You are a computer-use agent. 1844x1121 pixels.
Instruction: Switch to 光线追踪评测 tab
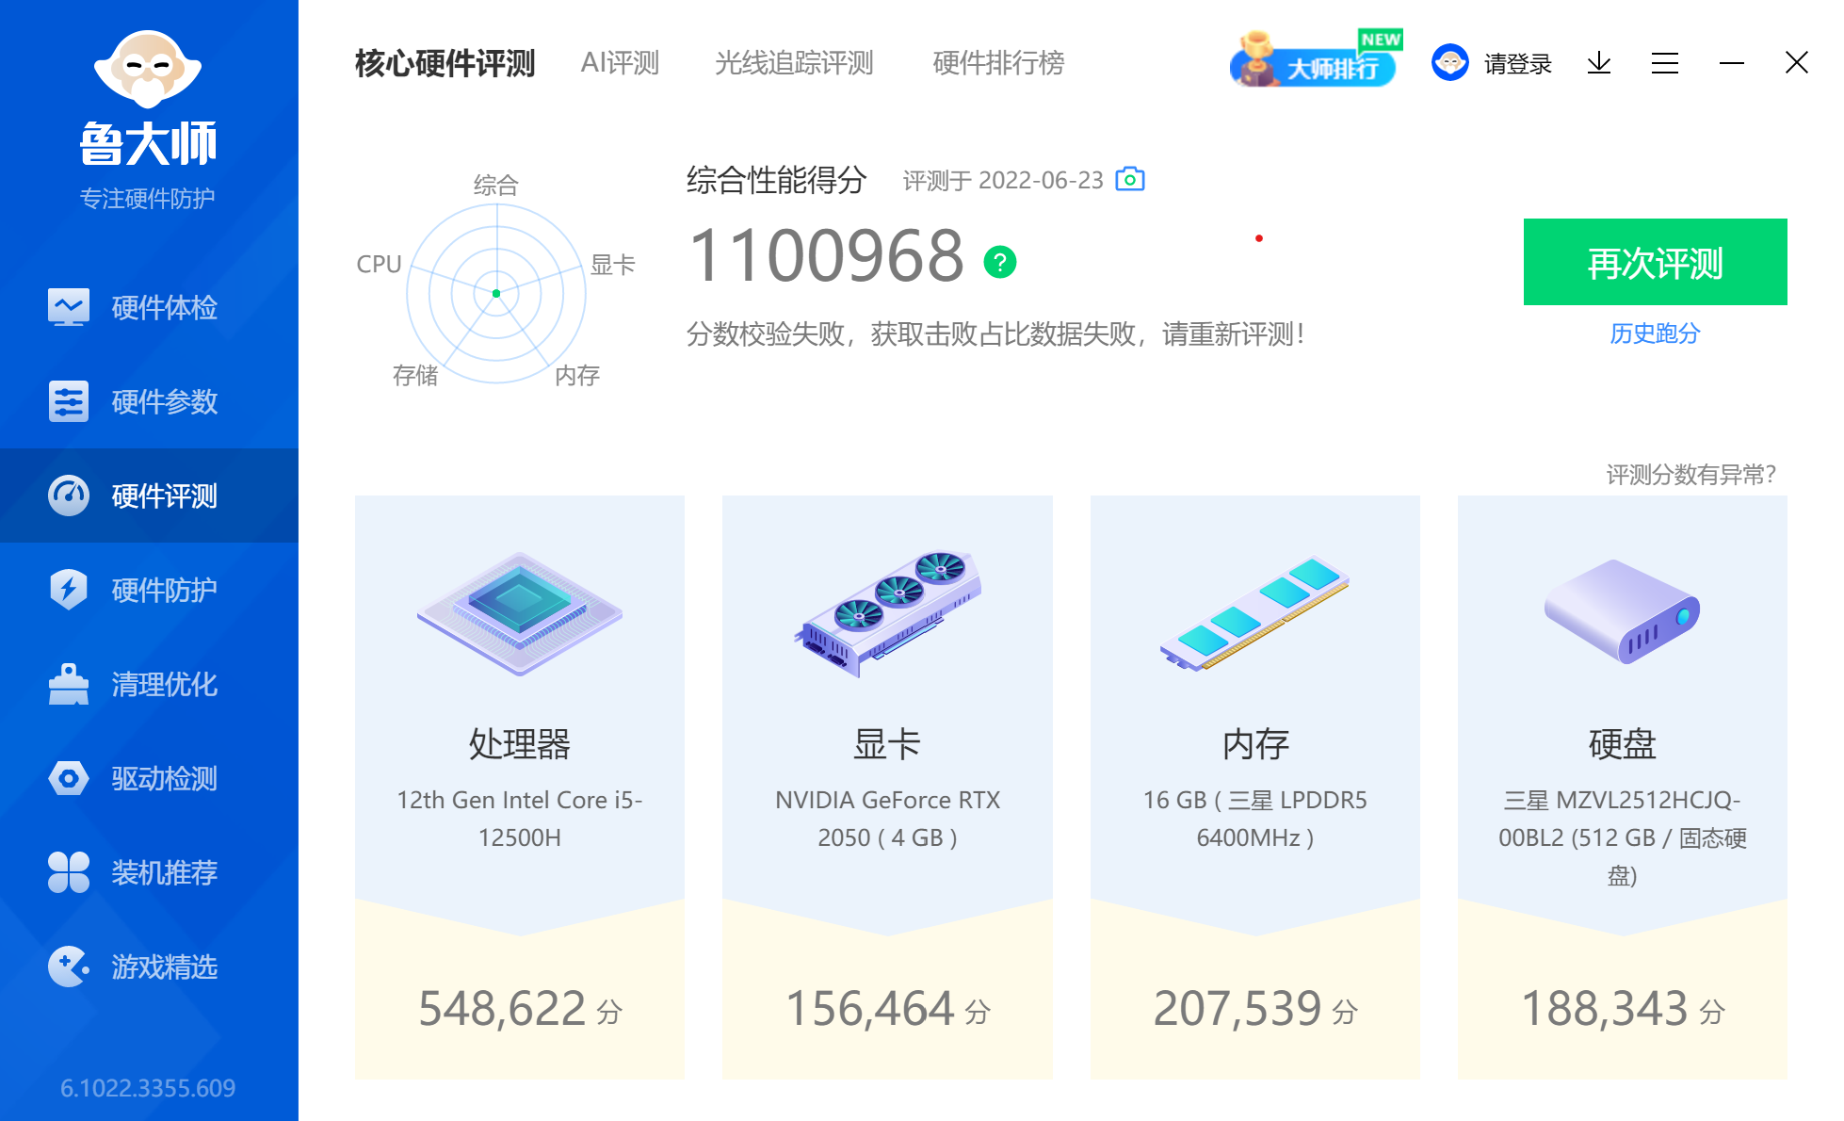(x=794, y=63)
